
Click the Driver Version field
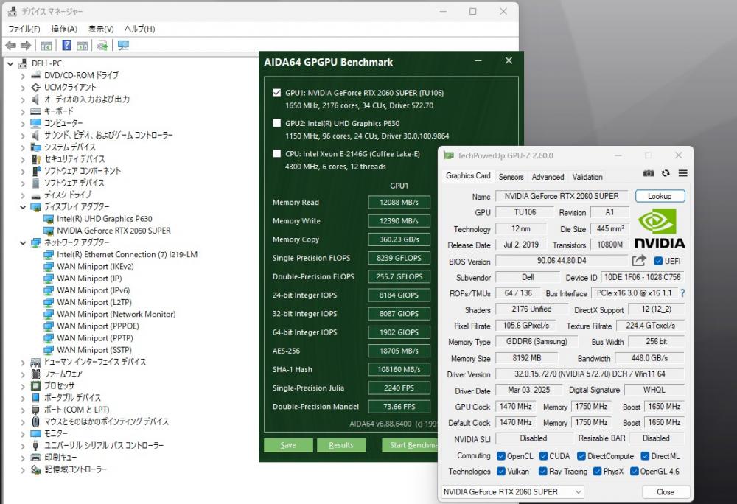click(x=590, y=374)
